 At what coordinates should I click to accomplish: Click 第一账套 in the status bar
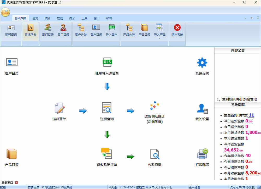click(x=195, y=187)
